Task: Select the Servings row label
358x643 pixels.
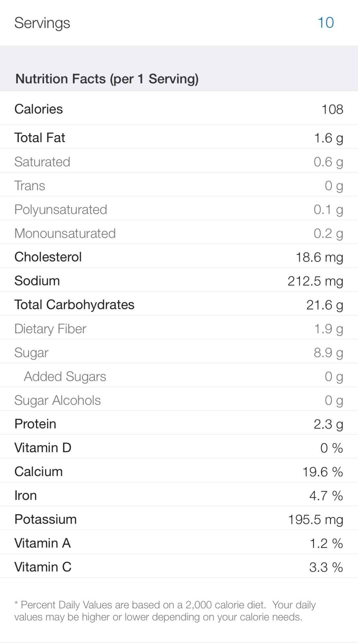Action: (42, 23)
